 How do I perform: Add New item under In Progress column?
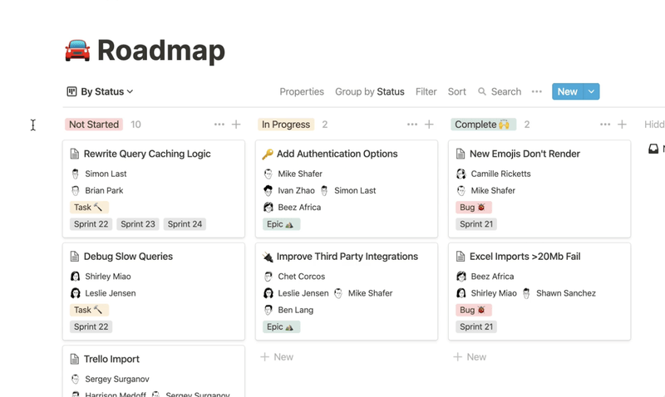(x=277, y=357)
